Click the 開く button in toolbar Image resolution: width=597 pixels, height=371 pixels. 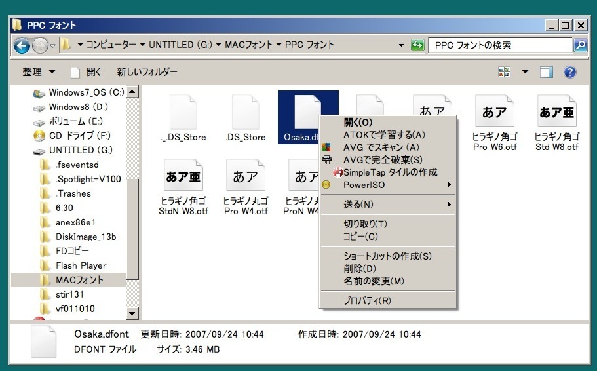pyautogui.click(x=86, y=71)
